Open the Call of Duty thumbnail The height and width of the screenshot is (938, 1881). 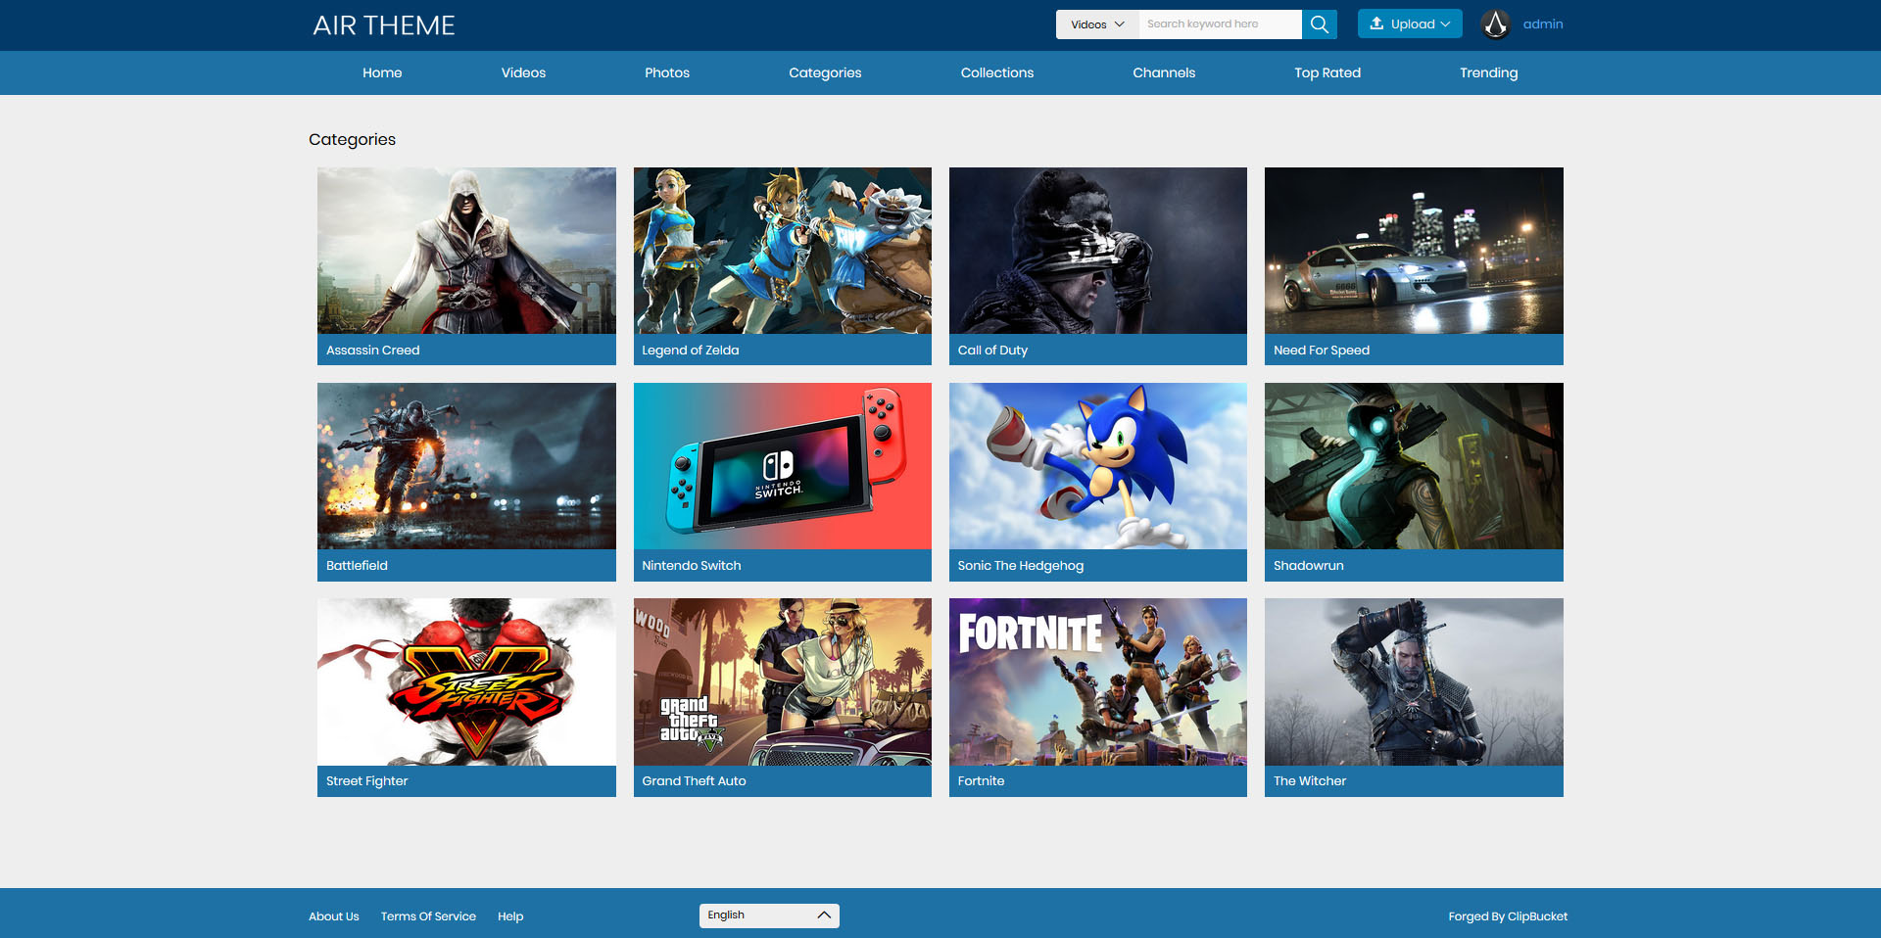click(x=1098, y=251)
